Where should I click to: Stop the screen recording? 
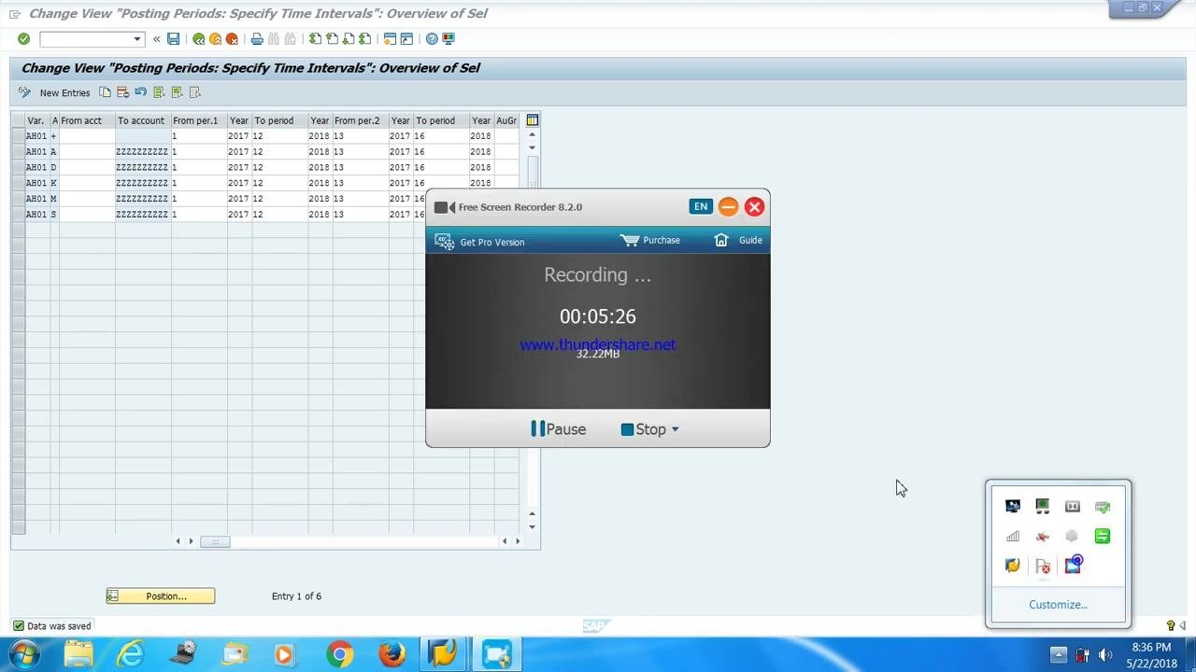point(644,429)
